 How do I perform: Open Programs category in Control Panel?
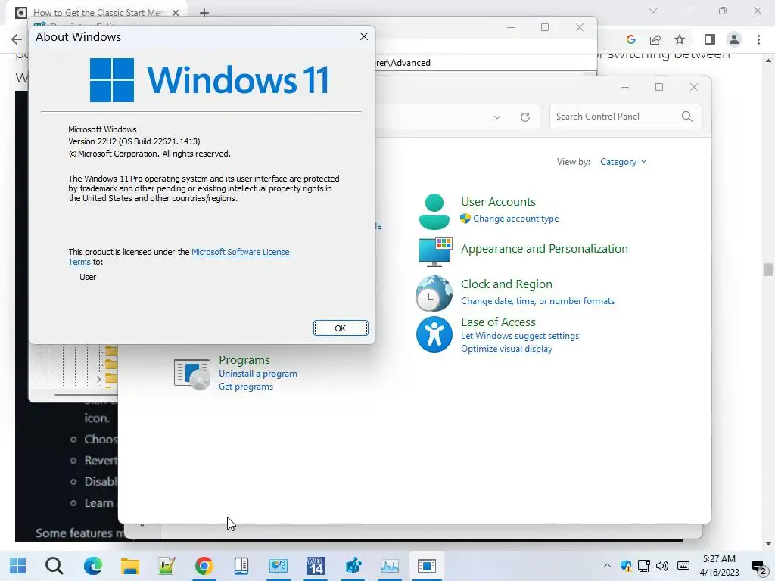tap(244, 359)
